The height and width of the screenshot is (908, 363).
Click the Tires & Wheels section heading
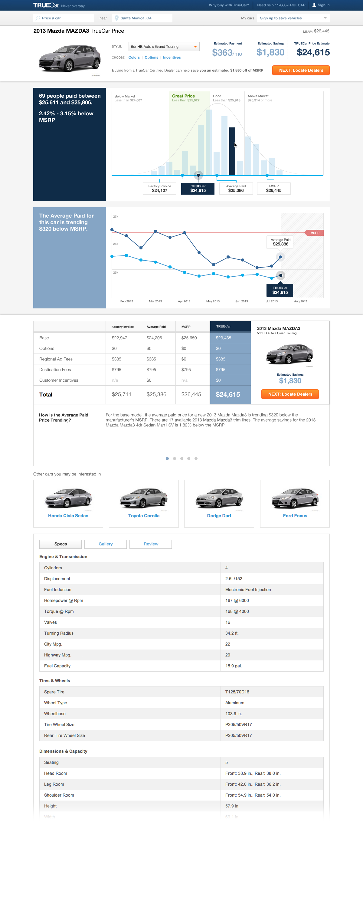pyautogui.click(x=55, y=680)
